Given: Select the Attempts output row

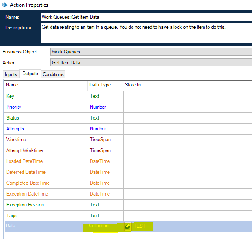Looking at the screenshot, I should pos(128,129).
